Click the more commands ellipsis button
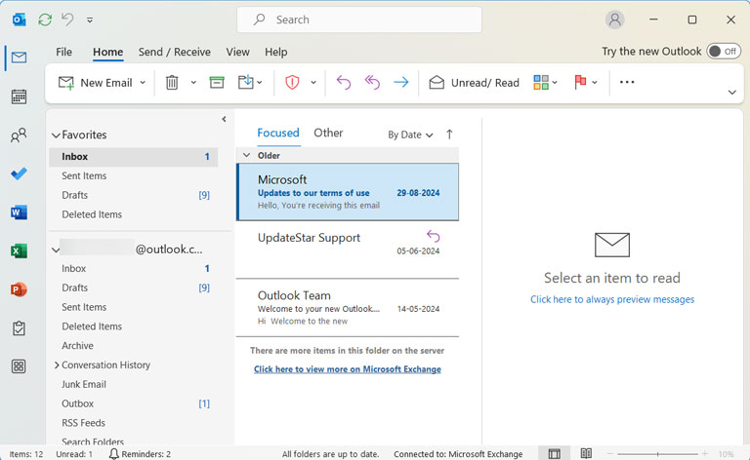 click(627, 82)
